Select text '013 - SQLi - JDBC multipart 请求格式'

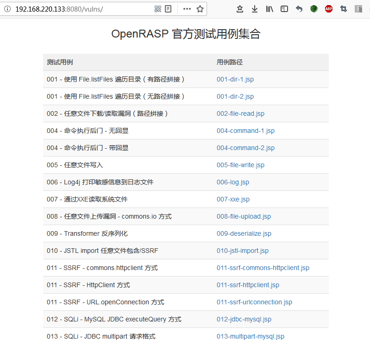point(101,337)
